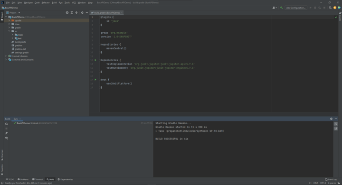Click Select Opened File target icon
Viewport: 342px width, 185px height.
[67, 13]
